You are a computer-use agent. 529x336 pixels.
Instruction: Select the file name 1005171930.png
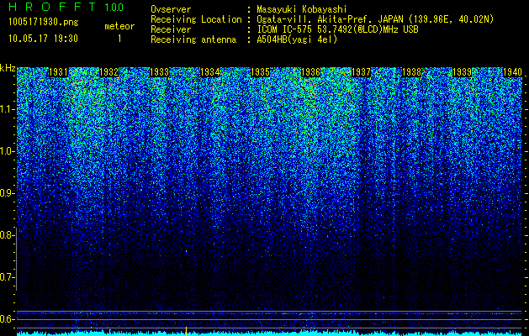pyautogui.click(x=44, y=22)
